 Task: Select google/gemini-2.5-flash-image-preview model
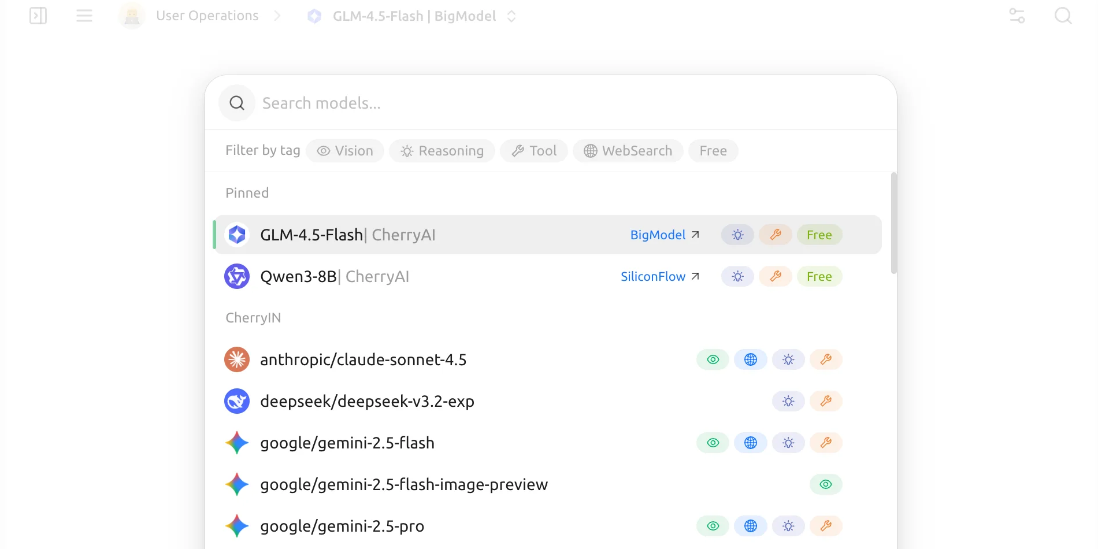[x=548, y=484]
